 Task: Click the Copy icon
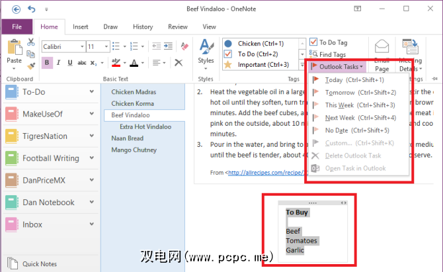point(31,54)
